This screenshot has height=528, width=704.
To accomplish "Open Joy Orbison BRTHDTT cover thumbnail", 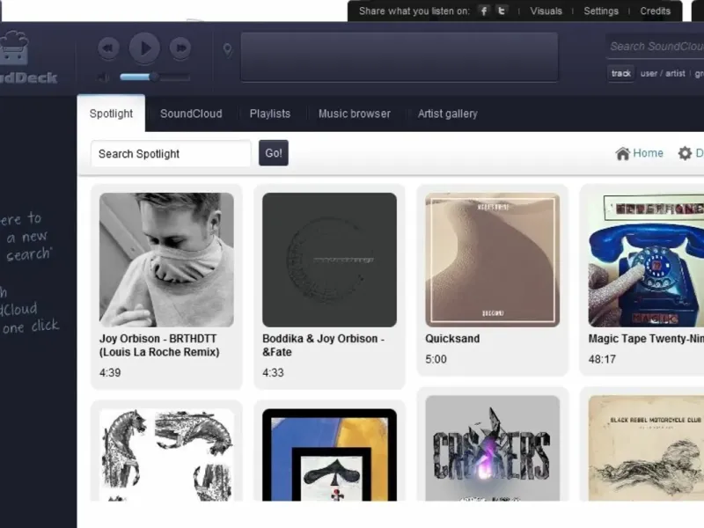I will click(x=166, y=260).
